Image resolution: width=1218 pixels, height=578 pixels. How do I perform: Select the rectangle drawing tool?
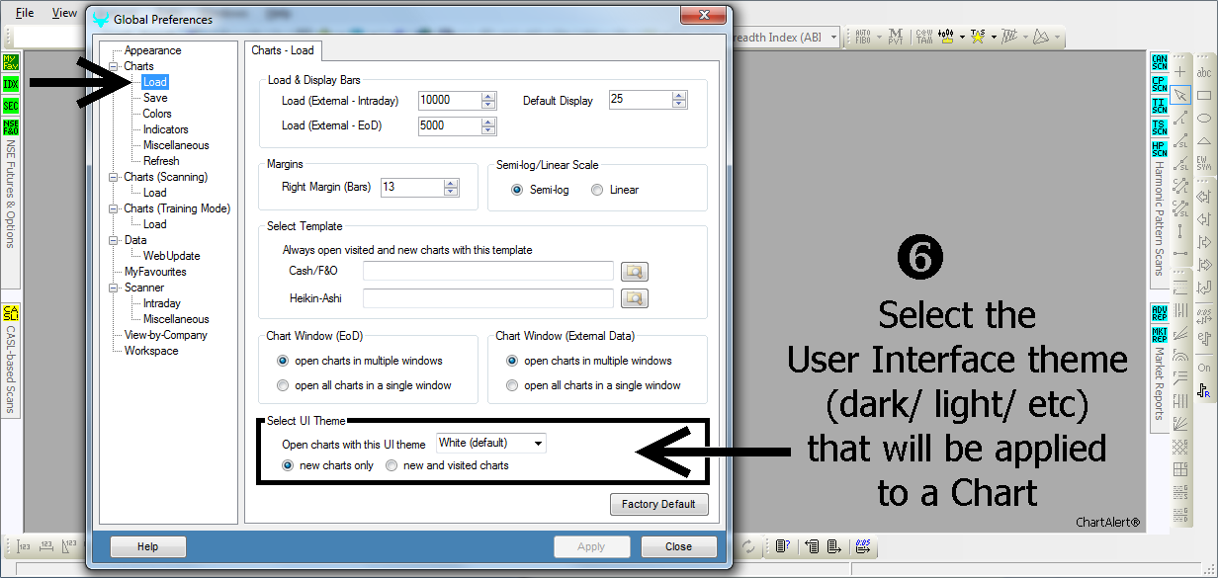[x=1204, y=96]
